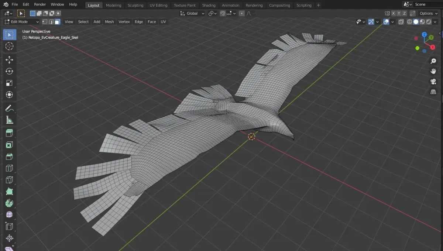
Task: Select the Shrink/Fatten tool
Action: pos(10,238)
